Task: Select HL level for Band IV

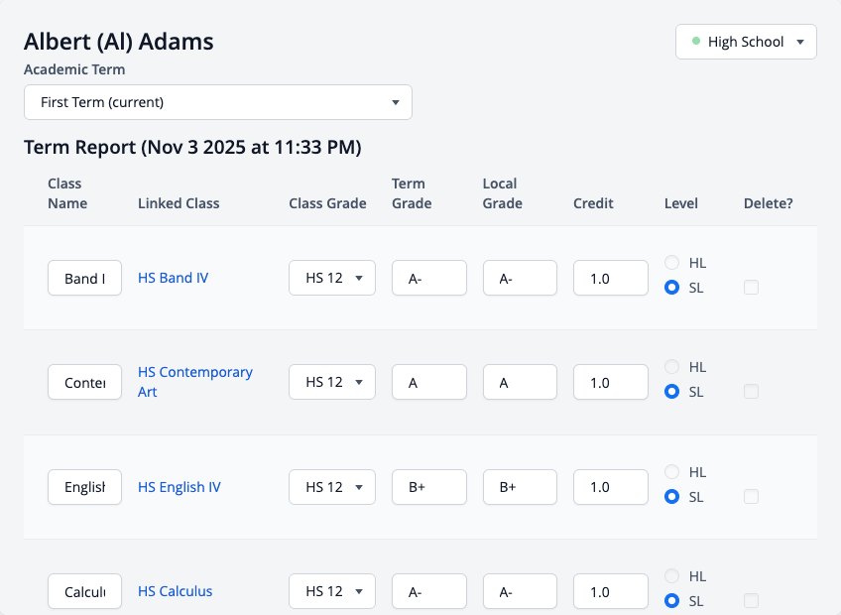Action: (x=671, y=263)
